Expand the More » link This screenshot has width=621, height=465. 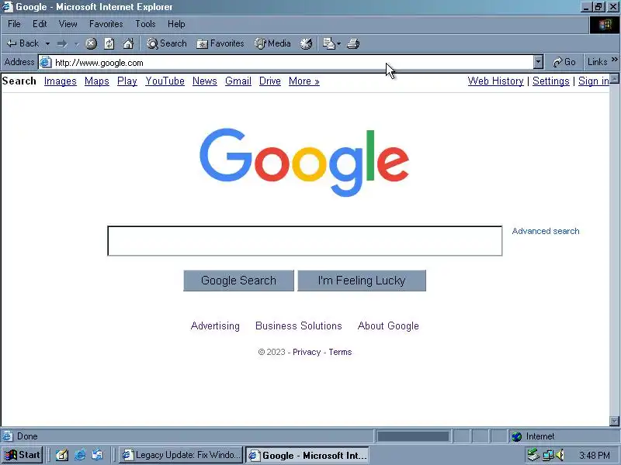pos(304,81)
